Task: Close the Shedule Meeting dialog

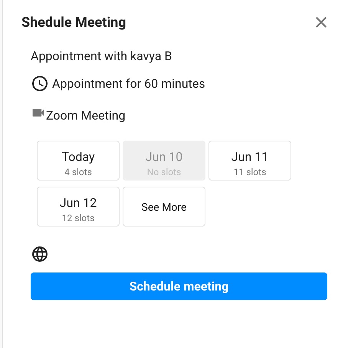Action: click(x=321, y=23)
